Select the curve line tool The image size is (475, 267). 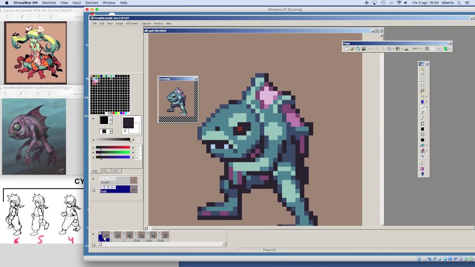coord(422,118)
